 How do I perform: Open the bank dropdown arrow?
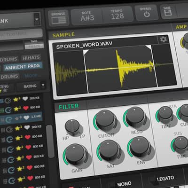coord(37,19)
